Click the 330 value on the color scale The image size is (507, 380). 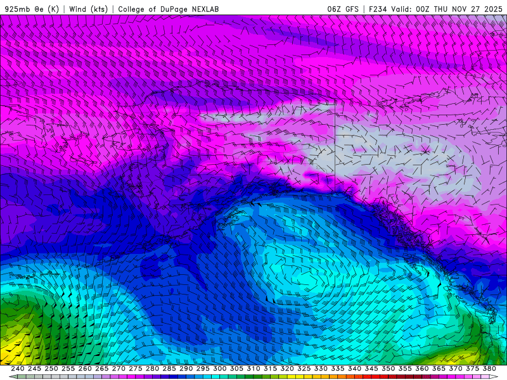[321, 369]
